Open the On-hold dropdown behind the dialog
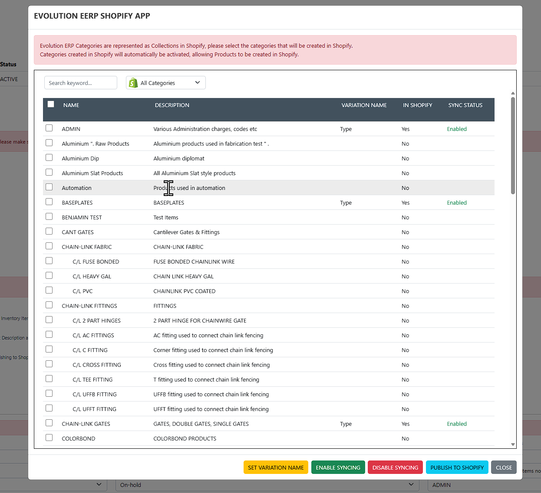Viewport: 541px width, 493px height. pyautogui.click(x=267, y=485)
